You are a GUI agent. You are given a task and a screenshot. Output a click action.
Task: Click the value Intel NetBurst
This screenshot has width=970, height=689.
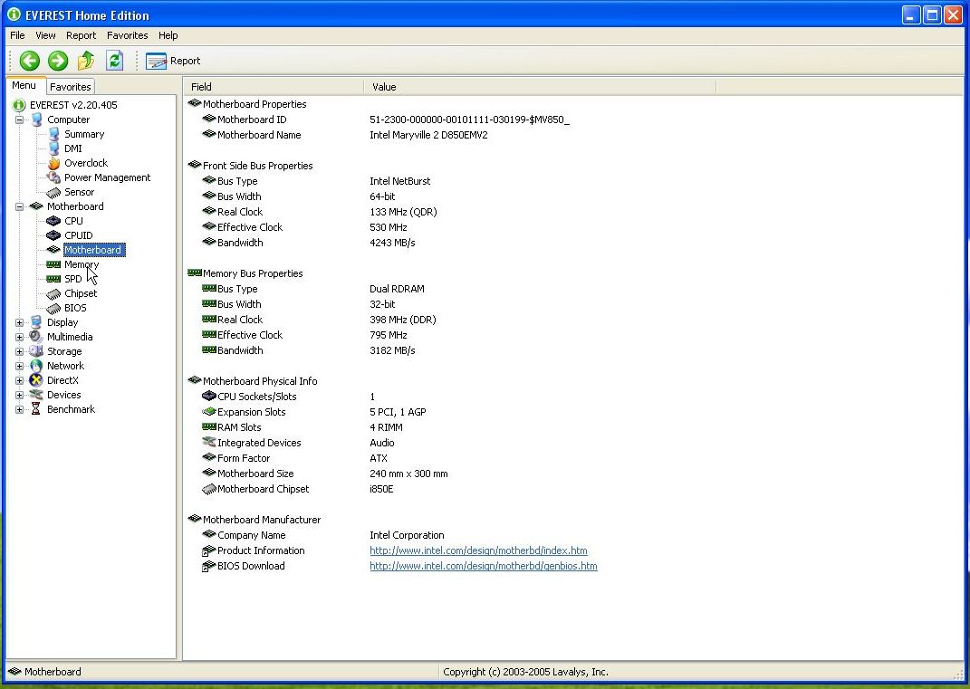point(399,181)
